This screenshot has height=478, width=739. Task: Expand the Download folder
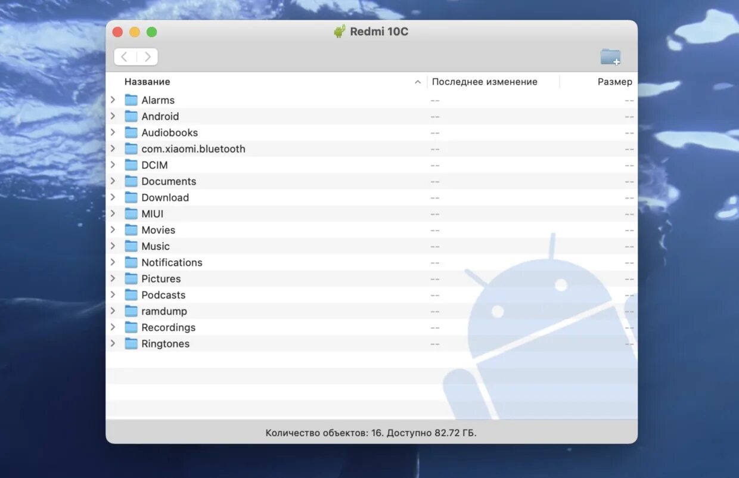tap(113, 197)
